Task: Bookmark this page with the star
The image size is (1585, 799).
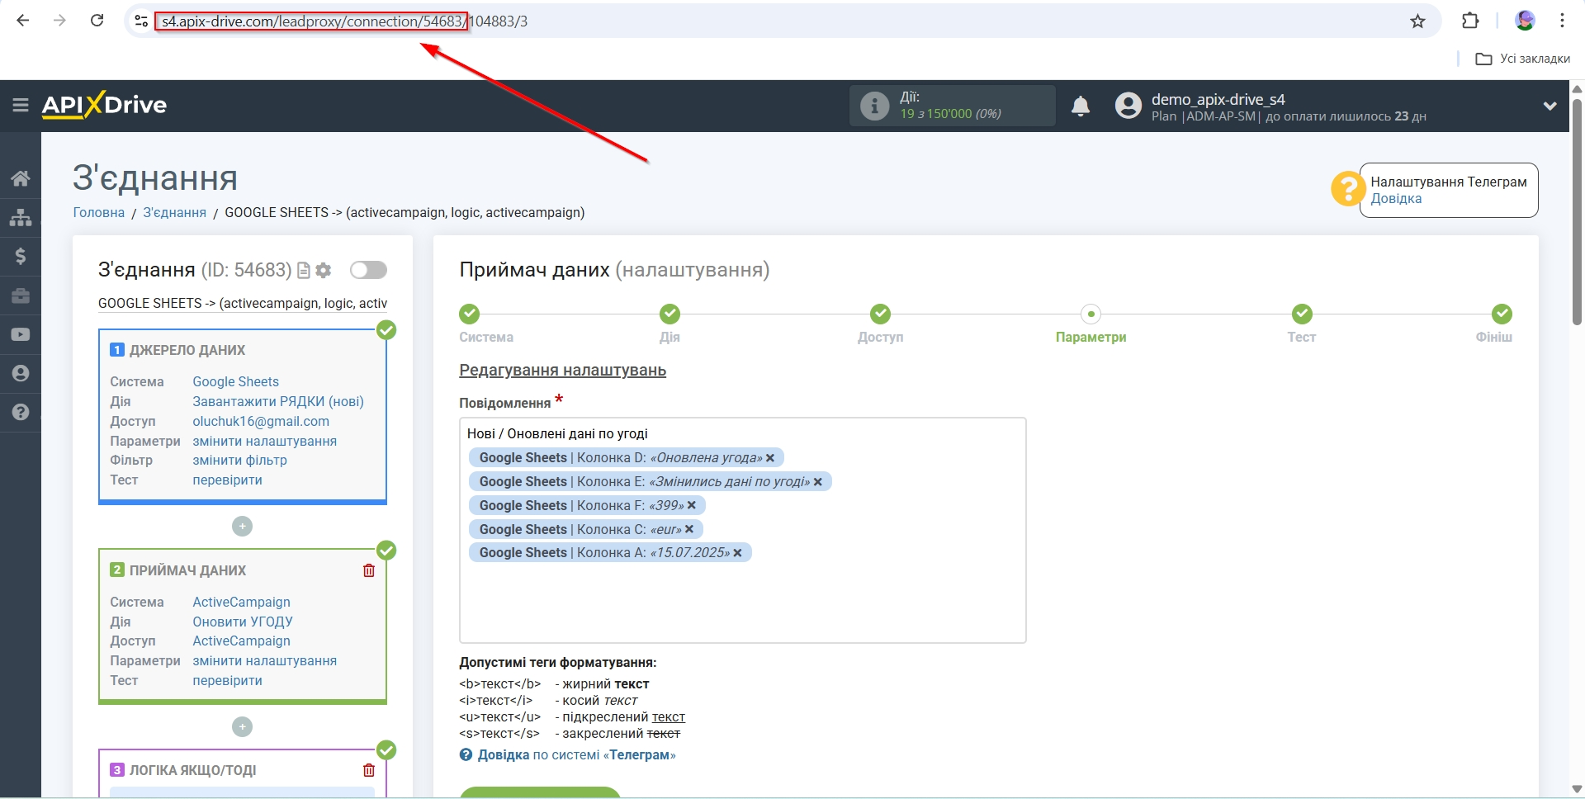Action: coord(1417,21)
